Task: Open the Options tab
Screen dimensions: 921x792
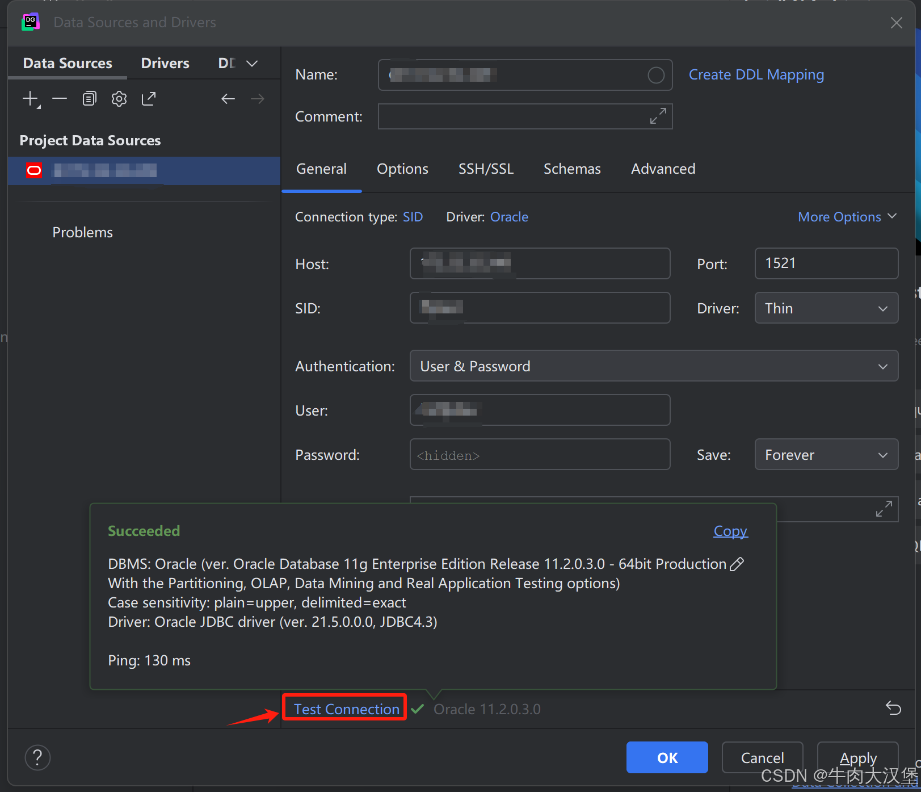Action: coord(402,169)
